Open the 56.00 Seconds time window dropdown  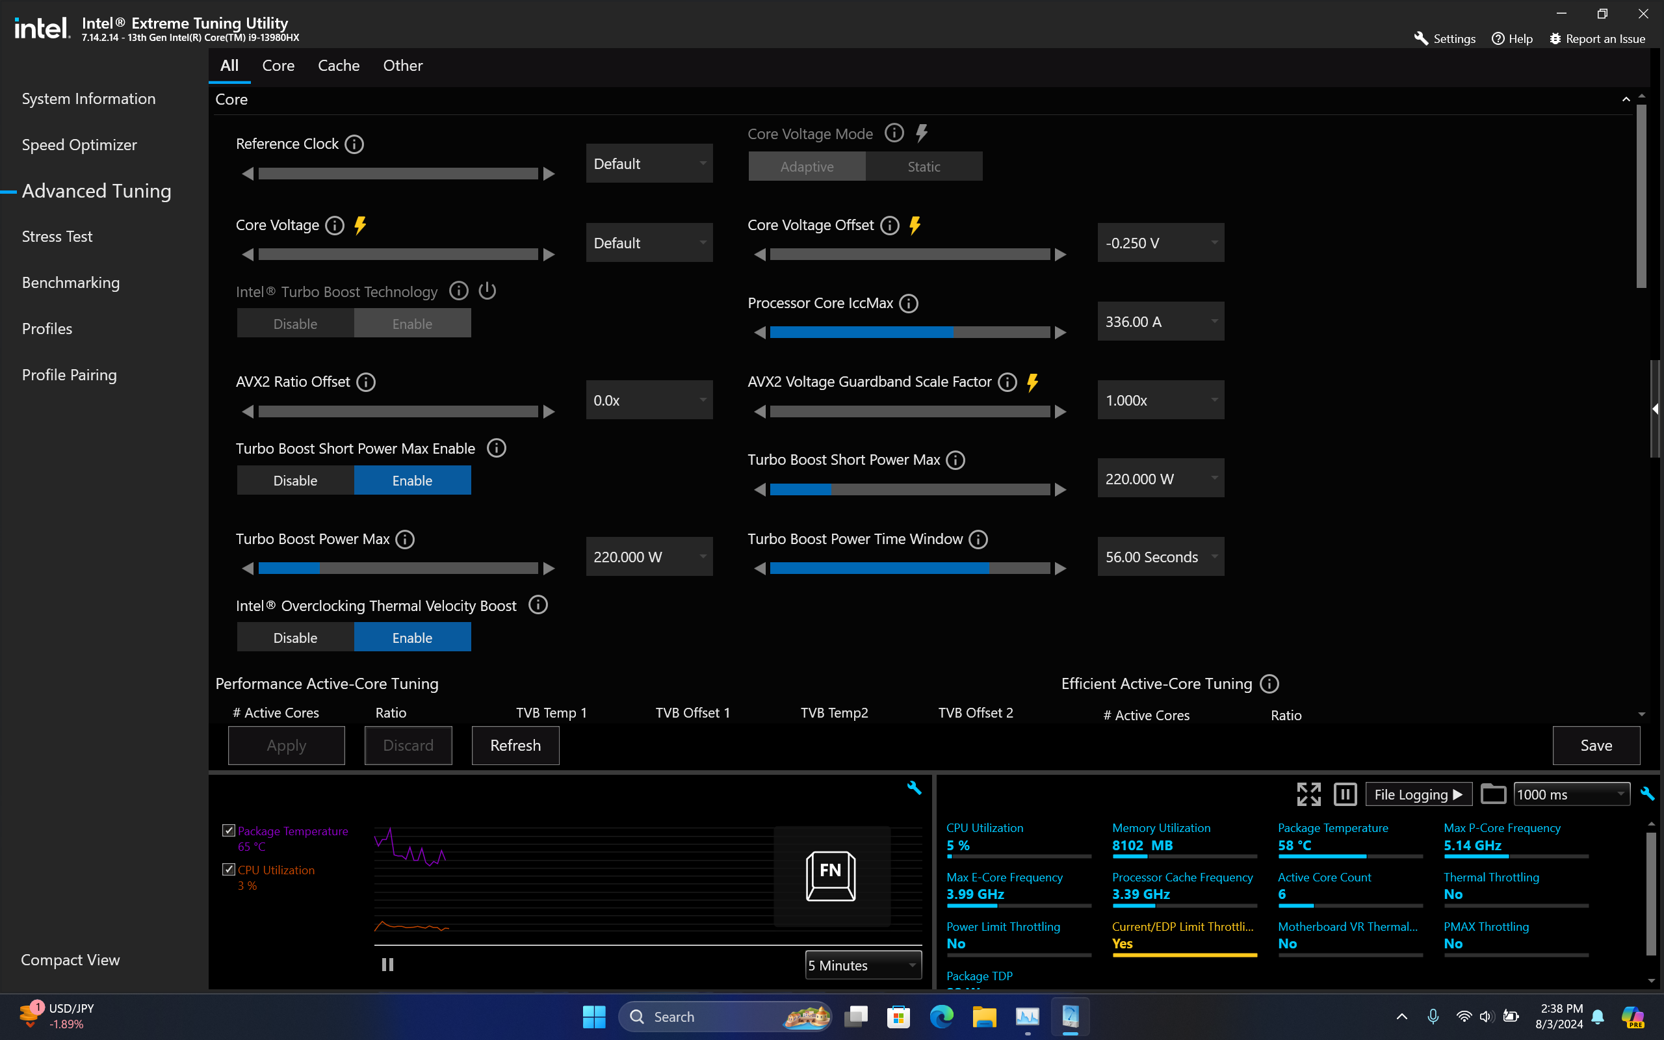tap(1161, 556)
